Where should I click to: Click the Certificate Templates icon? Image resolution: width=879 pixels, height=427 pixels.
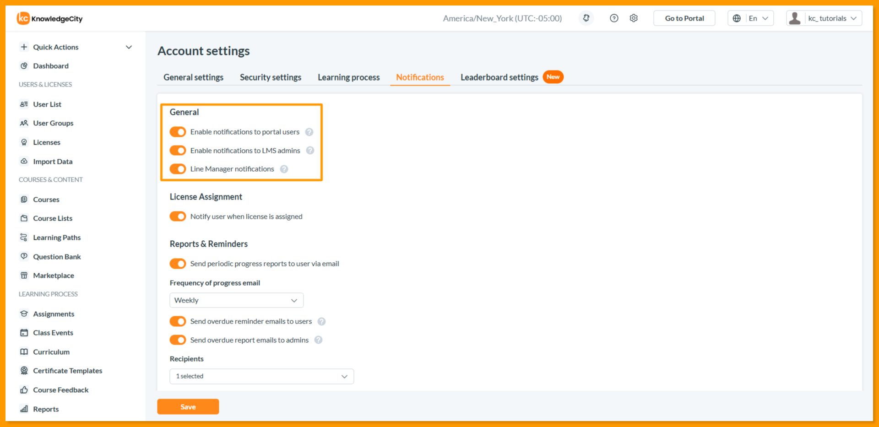24,371
